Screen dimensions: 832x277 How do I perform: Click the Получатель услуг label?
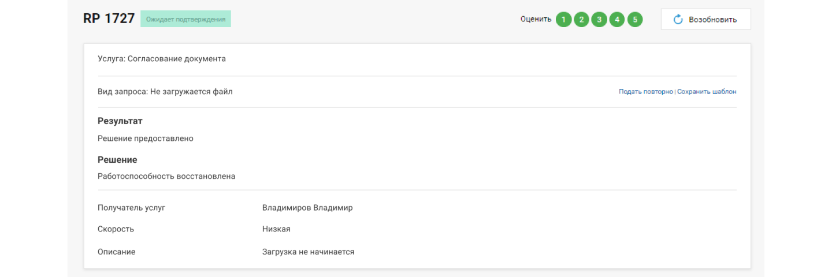[x=132, y=208]
